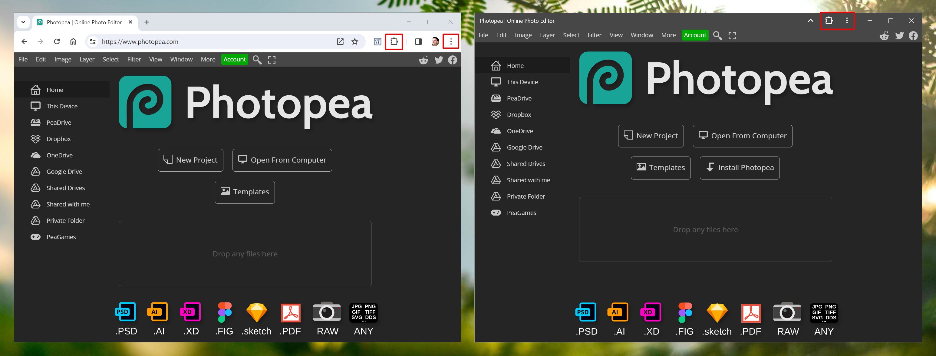Click Templates in the browser window

tap(245, 192)
